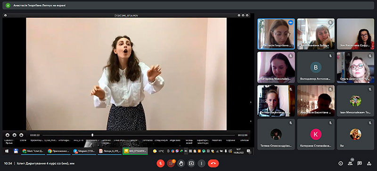This screenshot has height=171, width=377.
Task: Click the video seek bar position handle
Action: [92, 135]
